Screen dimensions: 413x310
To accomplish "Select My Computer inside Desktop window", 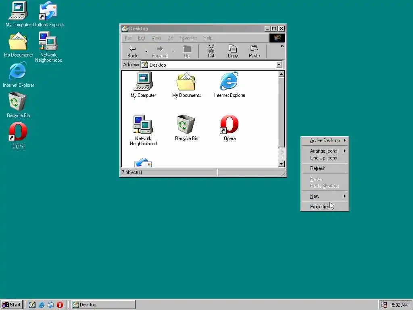I will [143, 85].
